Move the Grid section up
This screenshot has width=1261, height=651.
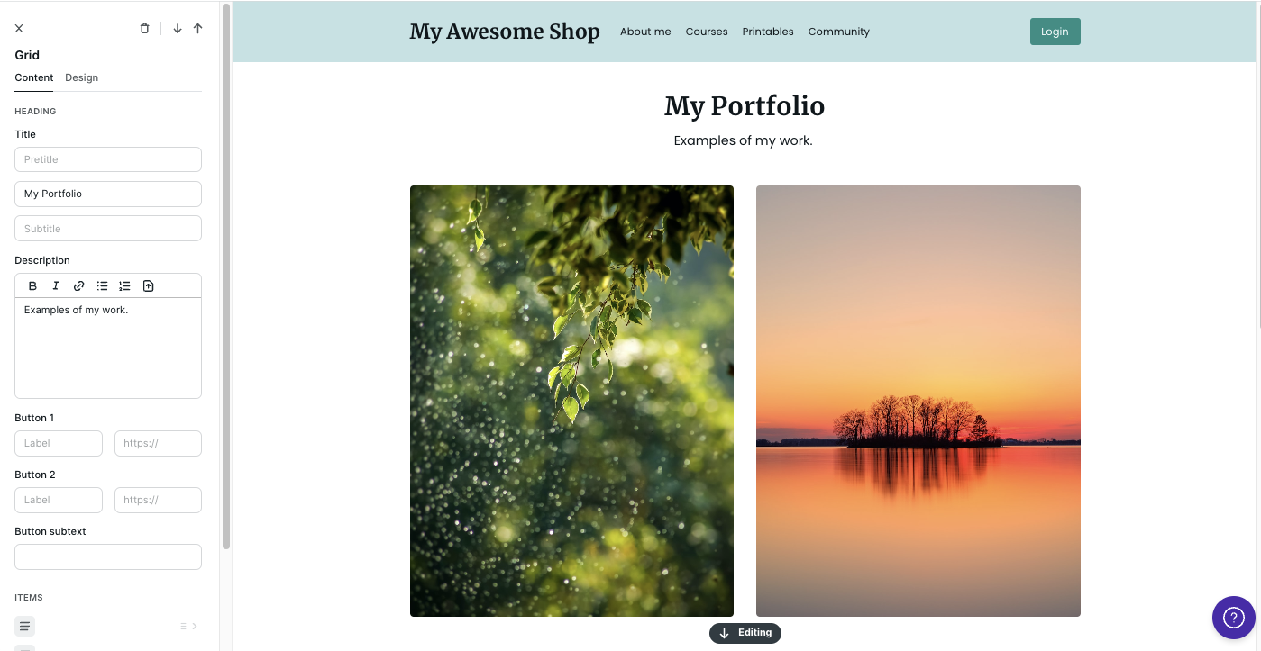click(198, 29)
